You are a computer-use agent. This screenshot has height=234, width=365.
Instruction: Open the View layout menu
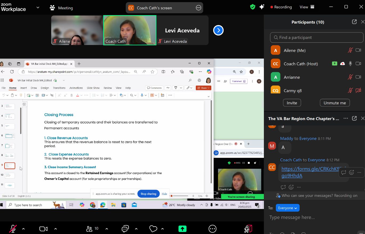[x=307, y=7]
